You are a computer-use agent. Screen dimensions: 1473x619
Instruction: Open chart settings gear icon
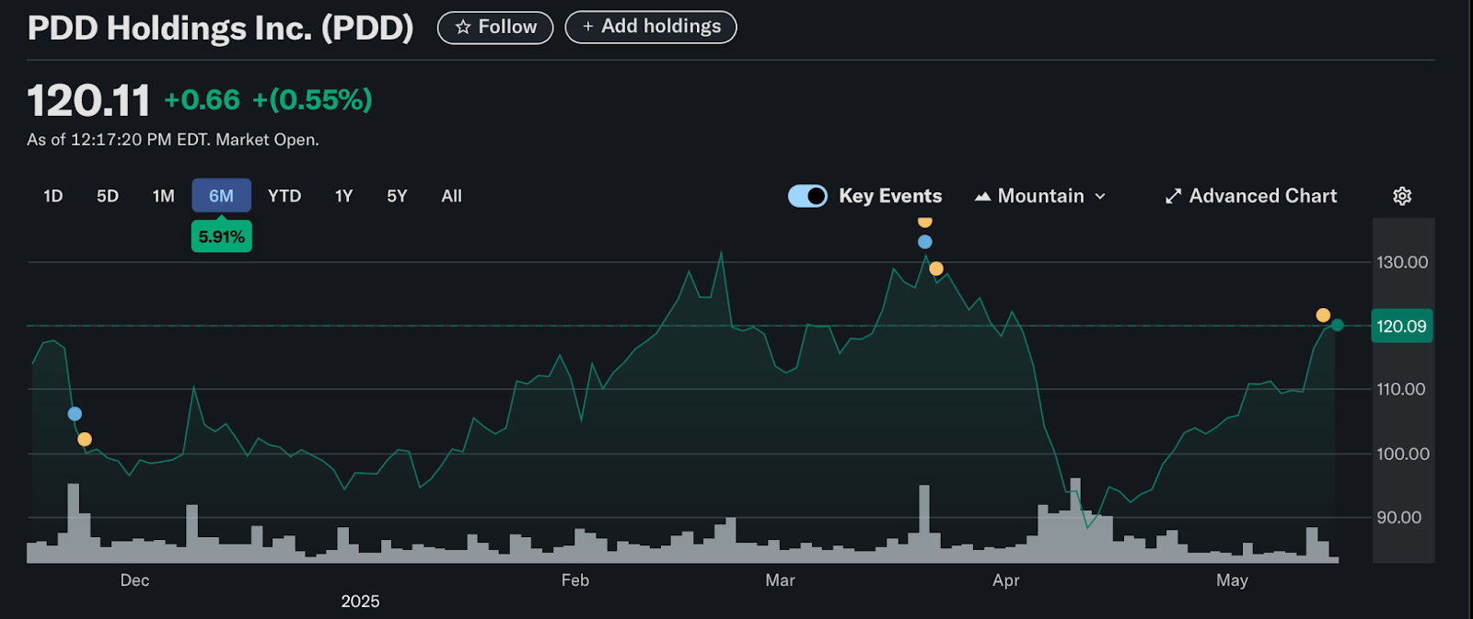(1402, 196)
